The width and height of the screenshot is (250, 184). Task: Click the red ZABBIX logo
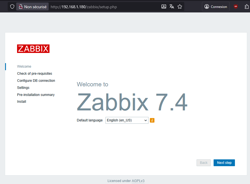tap(33, 49)
